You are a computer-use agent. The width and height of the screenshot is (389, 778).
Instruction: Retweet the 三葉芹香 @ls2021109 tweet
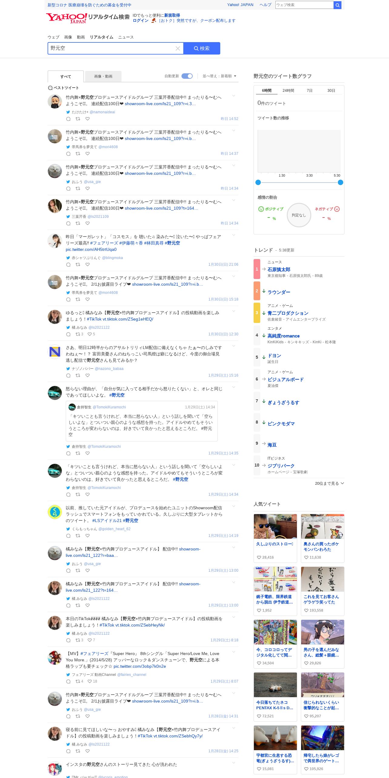point(78,223)
